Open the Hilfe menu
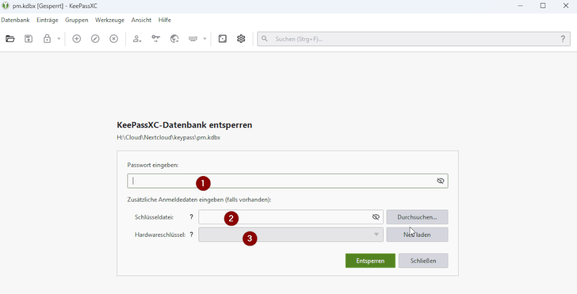The height and width of the screenshot is (294, 577). click(x=164, y=20)
